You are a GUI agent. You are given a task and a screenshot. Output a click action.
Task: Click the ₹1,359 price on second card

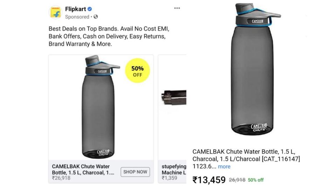170,178
